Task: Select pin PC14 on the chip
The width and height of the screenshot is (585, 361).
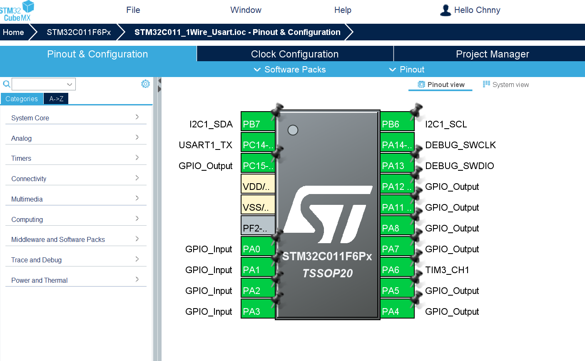Action: (x=258, y=142)
